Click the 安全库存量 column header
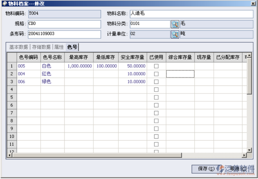The height and width of the screenshot is (179, 258). (133, 58)
